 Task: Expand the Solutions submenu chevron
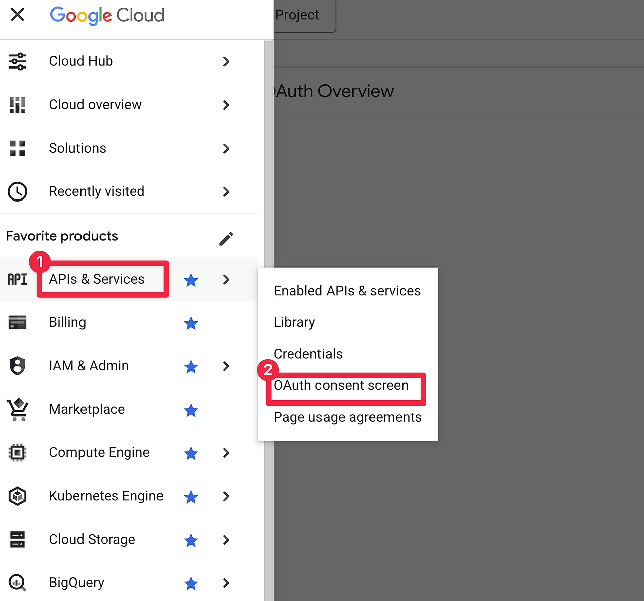point(226,149)
